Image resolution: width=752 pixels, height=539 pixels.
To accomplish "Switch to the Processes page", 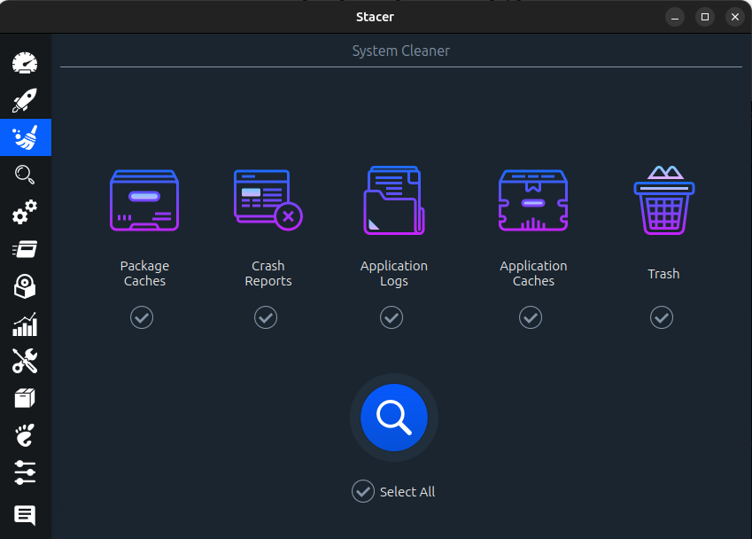I will click(25, 249).
